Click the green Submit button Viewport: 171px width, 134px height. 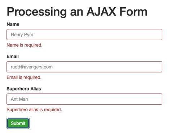coord(18,123)
